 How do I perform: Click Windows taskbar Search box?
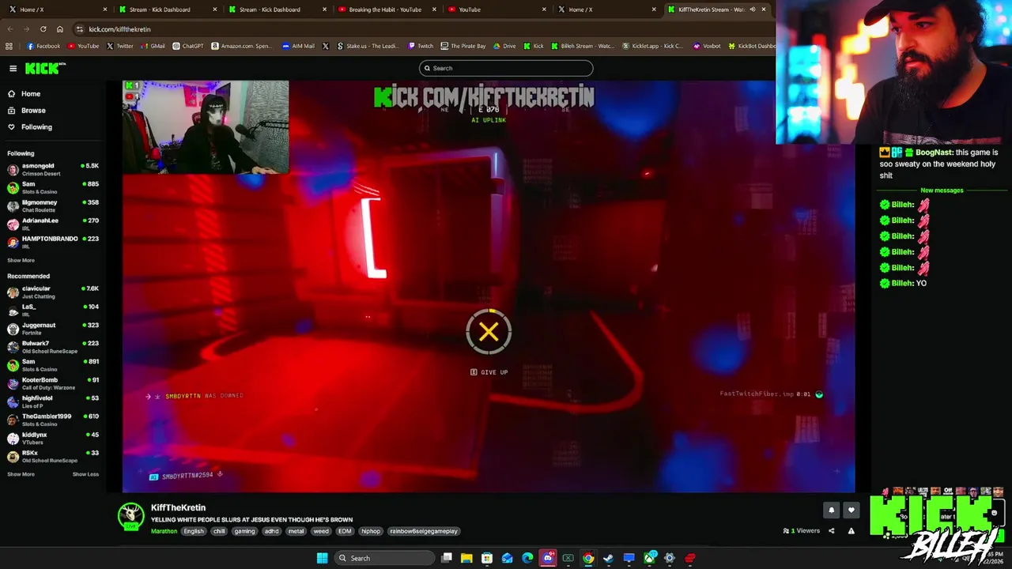383,558
